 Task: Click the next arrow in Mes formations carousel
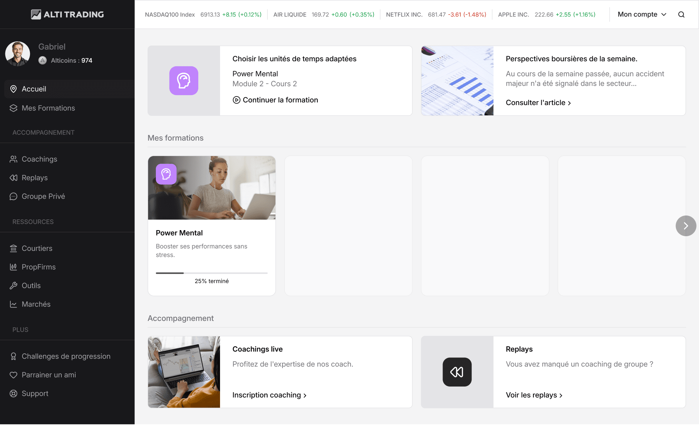coord(685,226)
